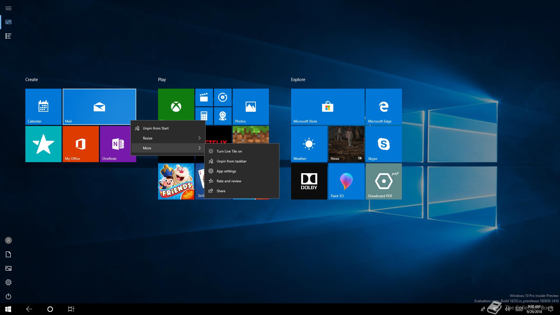Open Documents from the sidebar
The image size is (560, 315).
pyautogui.click(x=8, y=254)
